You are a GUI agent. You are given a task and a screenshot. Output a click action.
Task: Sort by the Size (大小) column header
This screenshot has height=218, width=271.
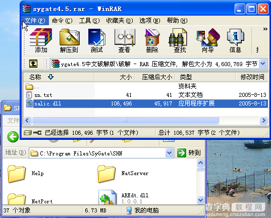pyautogui.click(x=115, y=77)
